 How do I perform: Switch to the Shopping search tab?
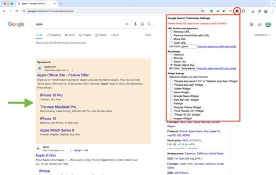53,35
